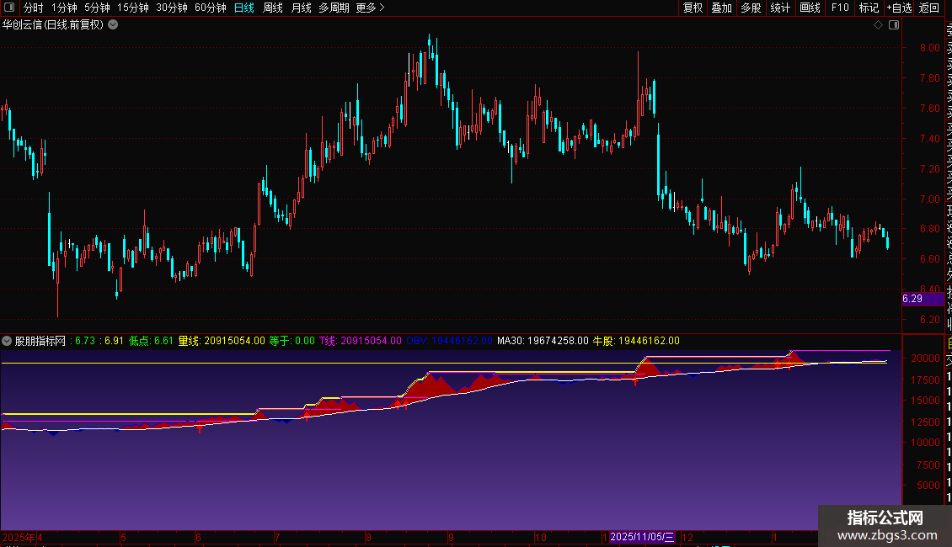The height and width of the screenshot is (547, 952).
Task: Select the 15分钟 period
Action: point(133,8)
